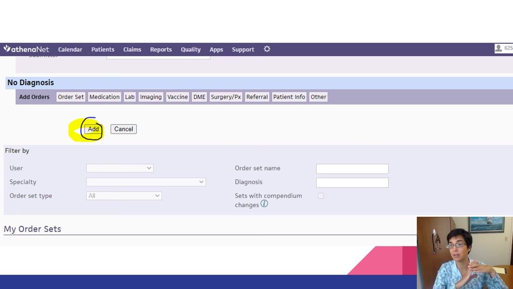
Task: Open the Patients menu
Action: (103, 49)
